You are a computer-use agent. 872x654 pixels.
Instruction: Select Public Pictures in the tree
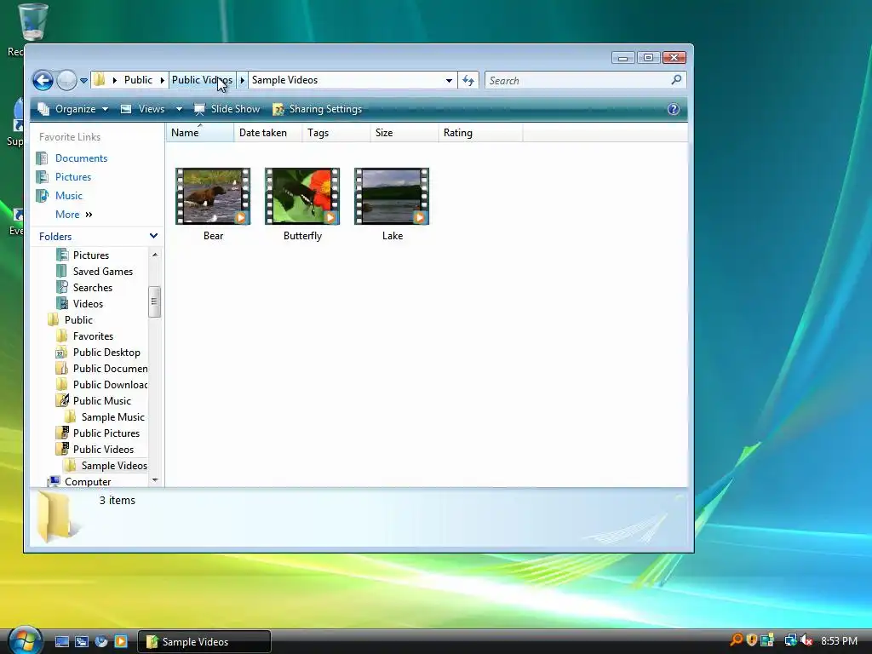(106, 433)
